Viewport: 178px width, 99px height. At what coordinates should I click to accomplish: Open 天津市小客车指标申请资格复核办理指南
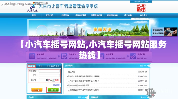[x=83, y=76]
